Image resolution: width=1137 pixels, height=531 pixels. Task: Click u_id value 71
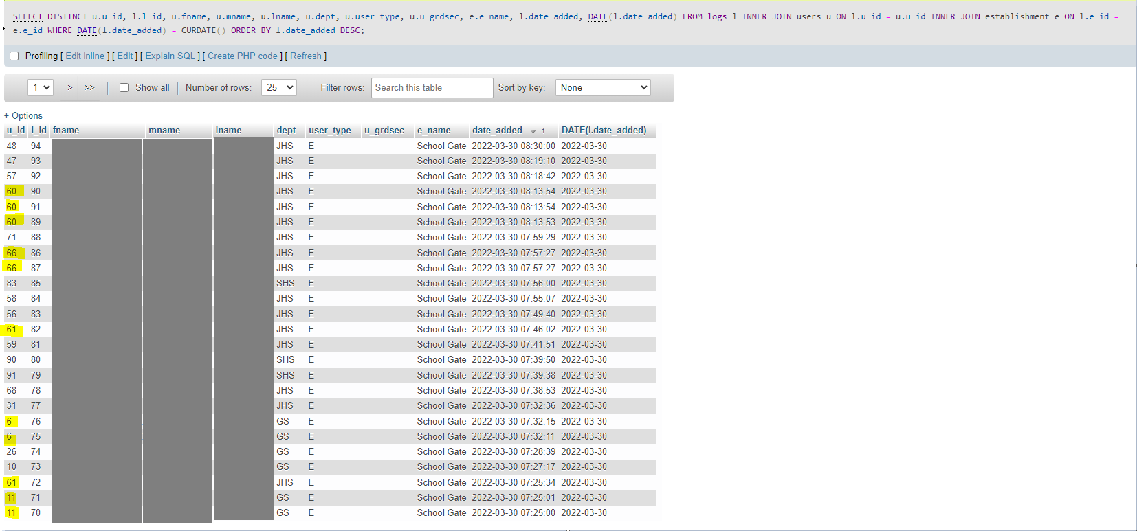point(12,237)
